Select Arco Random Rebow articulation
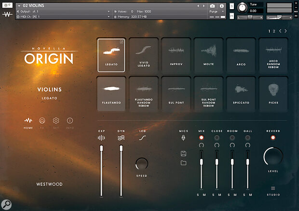This screenshot has width=299, height=211. point(273,55)
